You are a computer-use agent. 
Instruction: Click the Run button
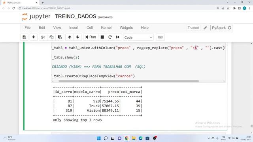[x=91, y=37]
